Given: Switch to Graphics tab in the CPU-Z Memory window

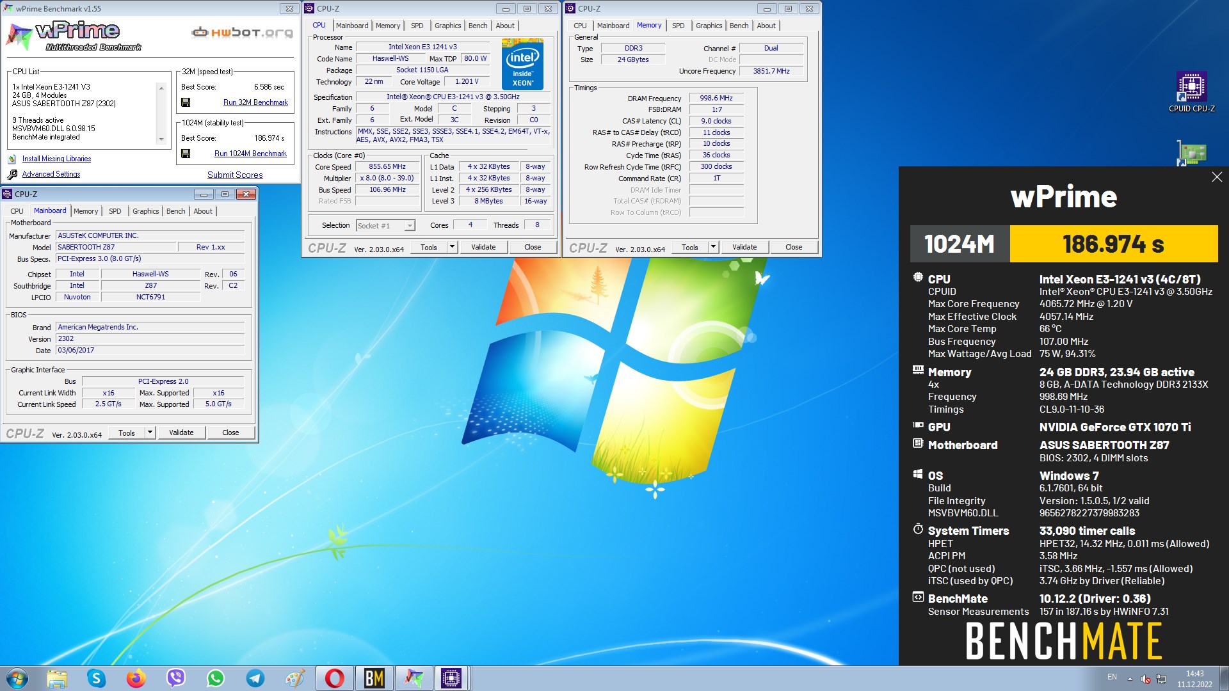Looking at the screenshot, I should 709,26.
